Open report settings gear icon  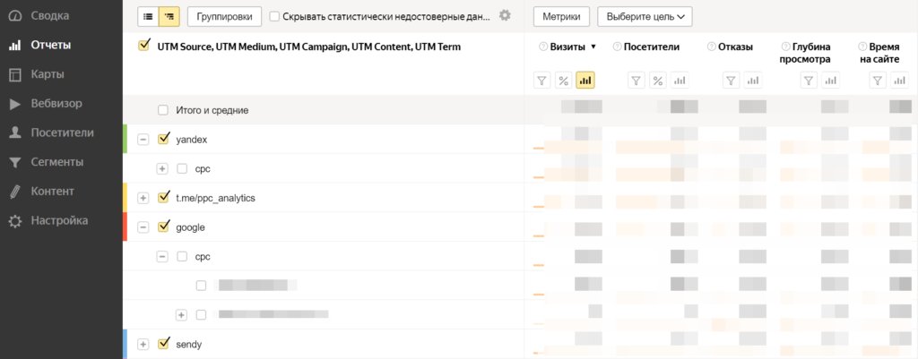click(505, 15)
